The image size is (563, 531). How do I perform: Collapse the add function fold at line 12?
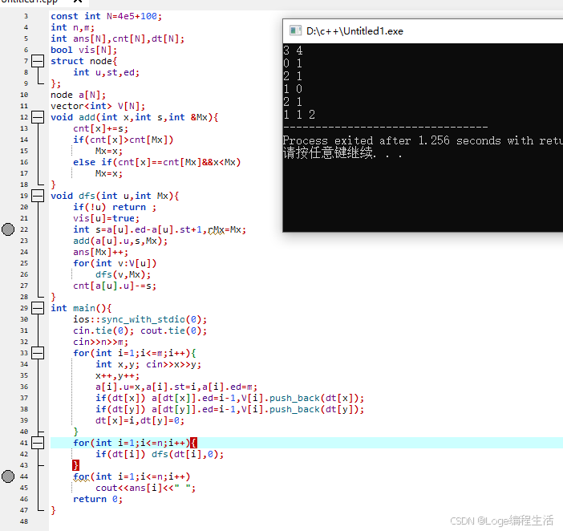[x=38, y=117]
